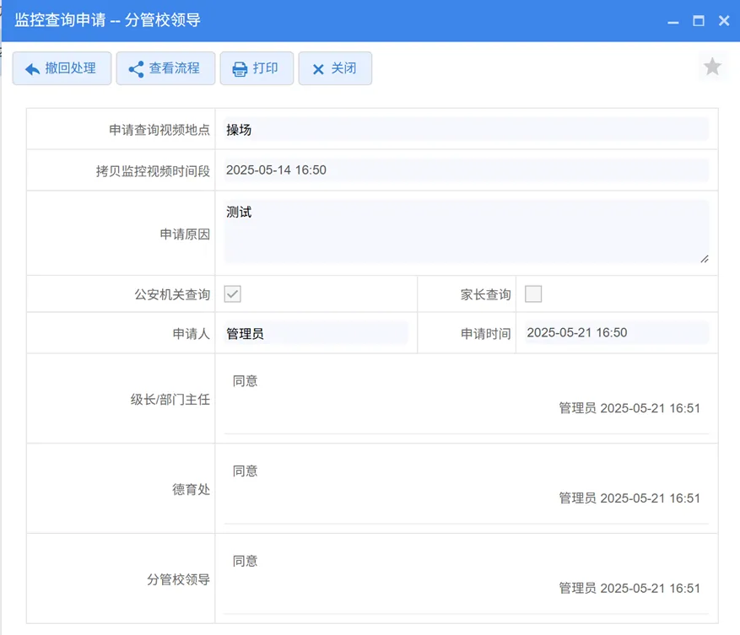Click the 分管校领导 row label
Viewport: 740px width, 635px height.
(x=178, y=579)
